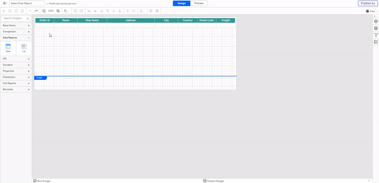Expand the Comparison category
Screen dimensions: 379x183
pos(16,32)
